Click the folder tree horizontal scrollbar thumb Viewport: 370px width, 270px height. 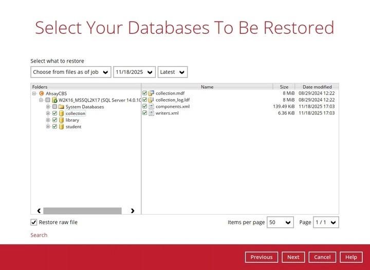click(x=82, y=210)
